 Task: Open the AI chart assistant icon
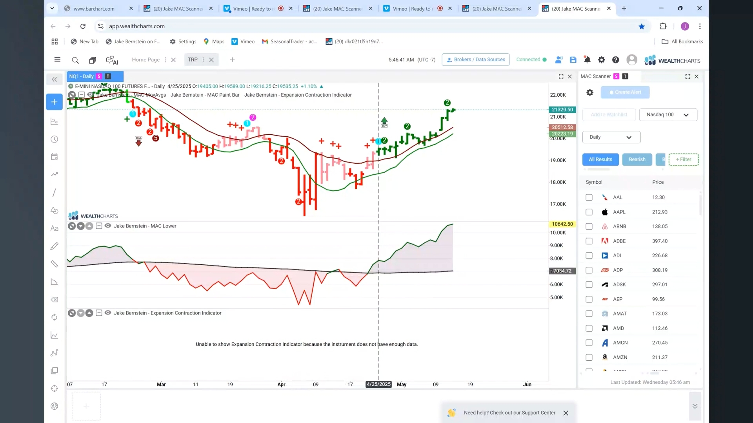(112, 60)
